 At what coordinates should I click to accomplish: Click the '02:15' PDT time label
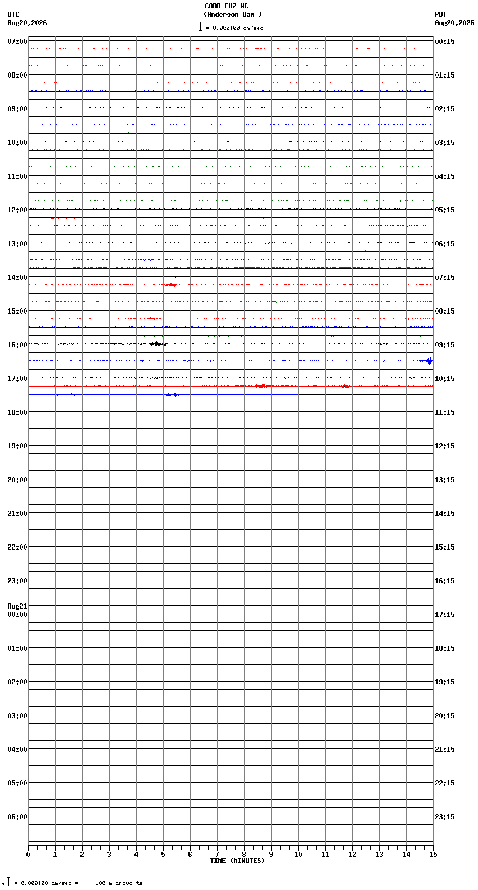click(445, 109)
